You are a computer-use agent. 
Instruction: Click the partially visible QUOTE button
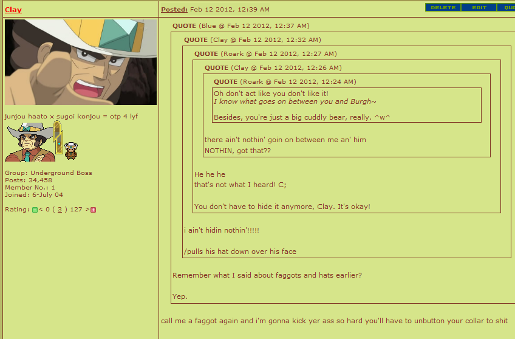pyautogui.click(x=506, y=7)
